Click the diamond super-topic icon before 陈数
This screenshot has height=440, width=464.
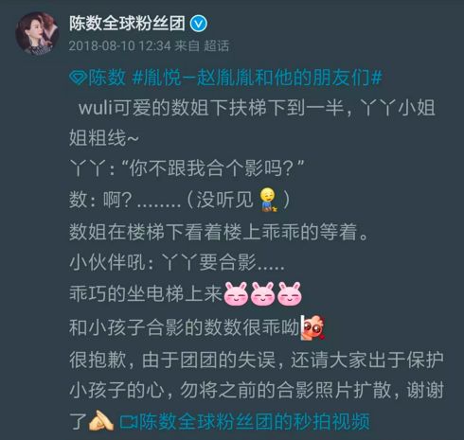pyautogui.click(x=78, y=78)
